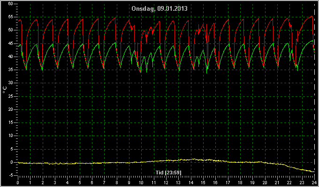Click the 35 value on temperature axis
This screenshot has height=187, width=319.
click(x=11, y=70)
